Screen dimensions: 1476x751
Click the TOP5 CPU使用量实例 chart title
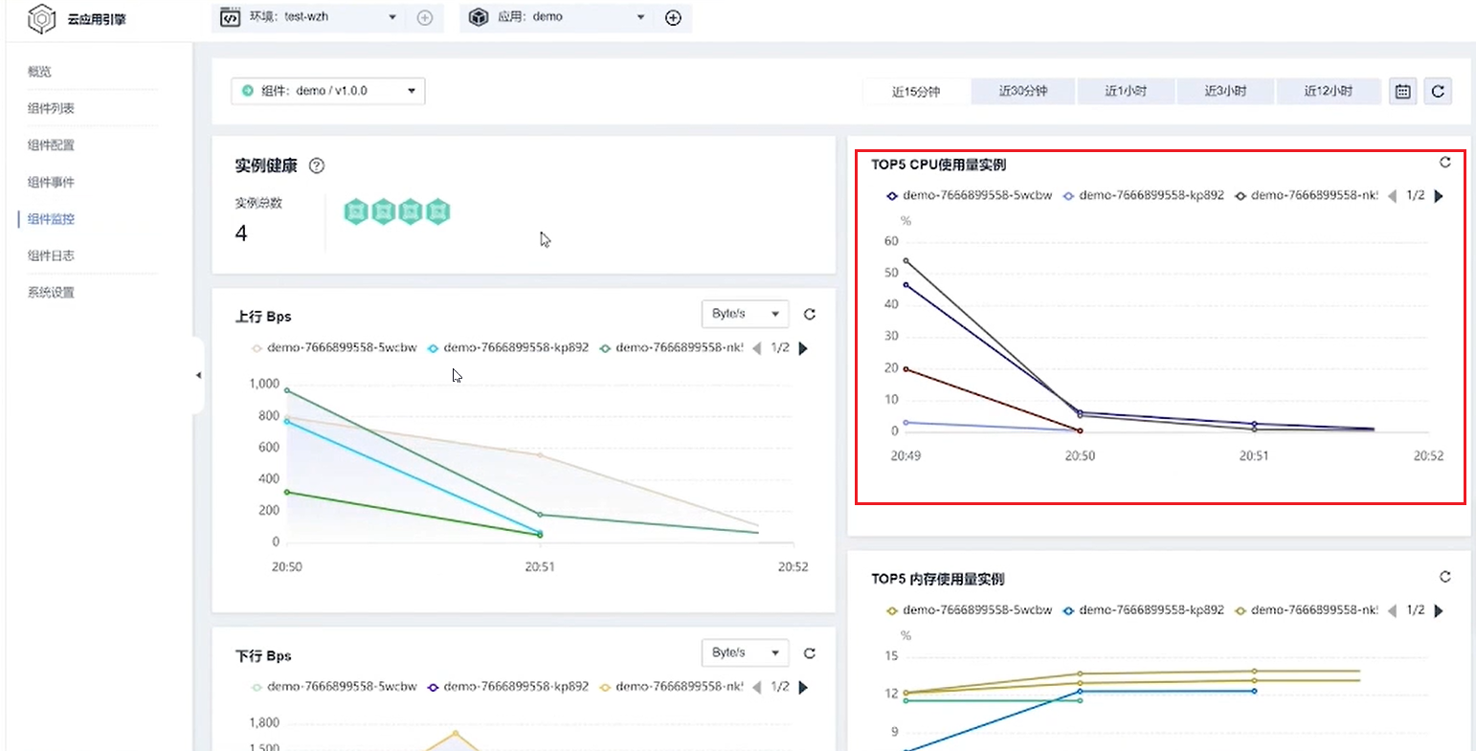[x=938, y=165]
